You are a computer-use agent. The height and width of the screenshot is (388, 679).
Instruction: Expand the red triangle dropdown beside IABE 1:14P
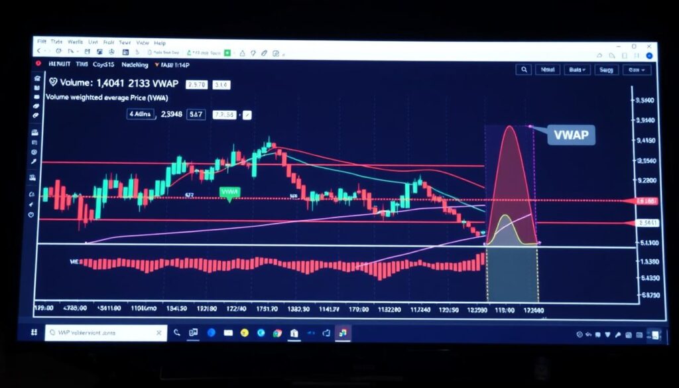pyautogui.click(x=158, y=65)
